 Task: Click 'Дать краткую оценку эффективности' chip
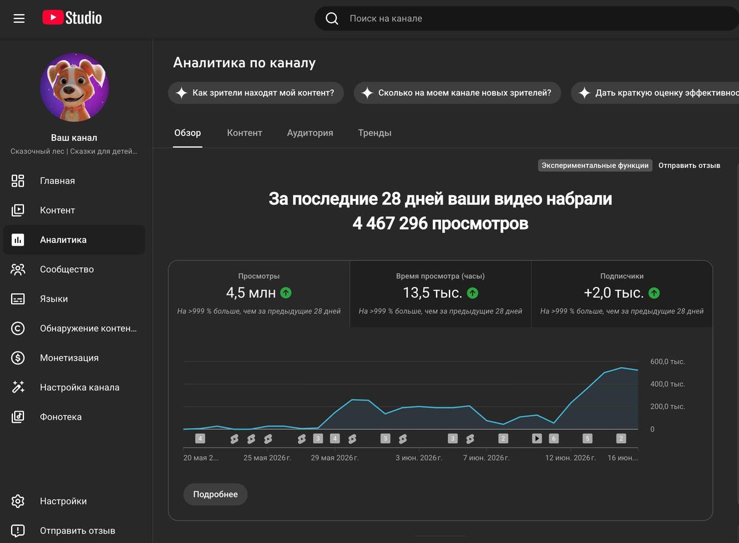(656, 93)
